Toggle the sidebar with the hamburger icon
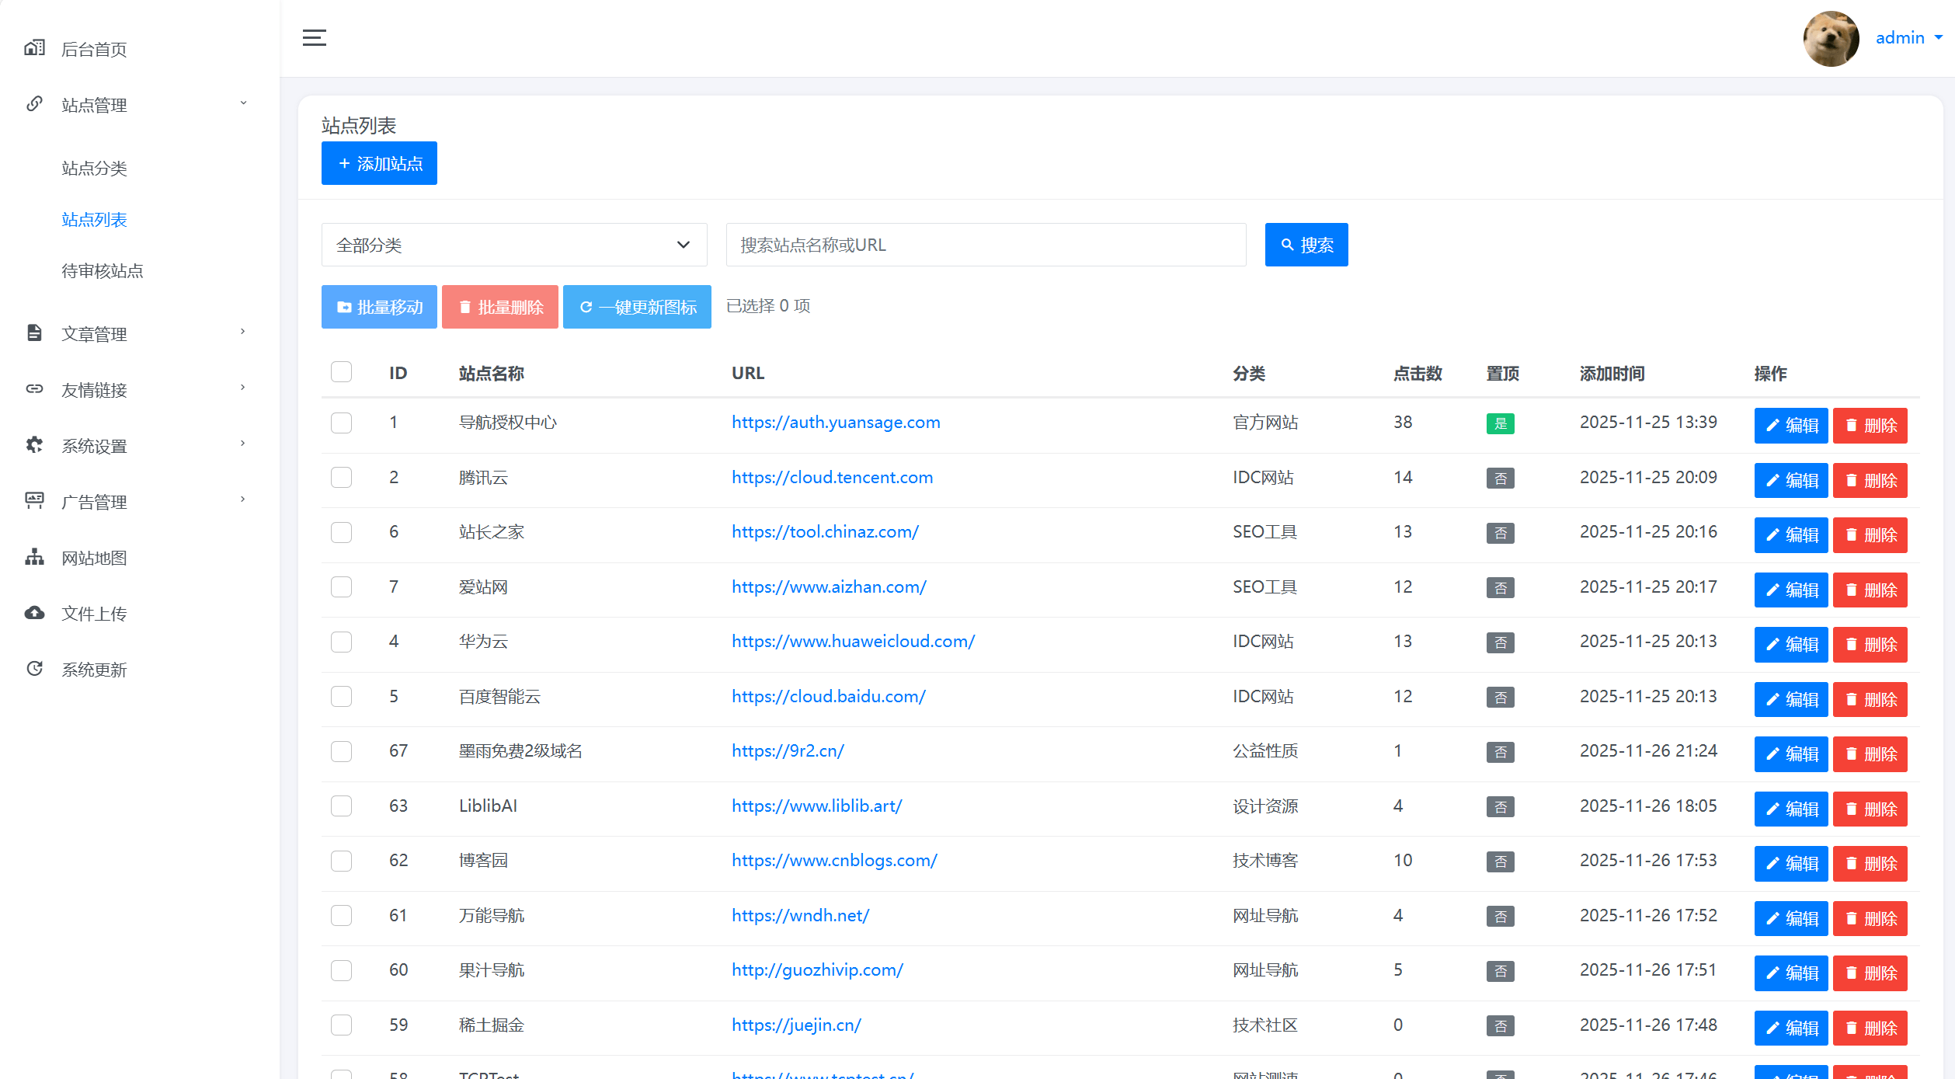 pos(314,37)
